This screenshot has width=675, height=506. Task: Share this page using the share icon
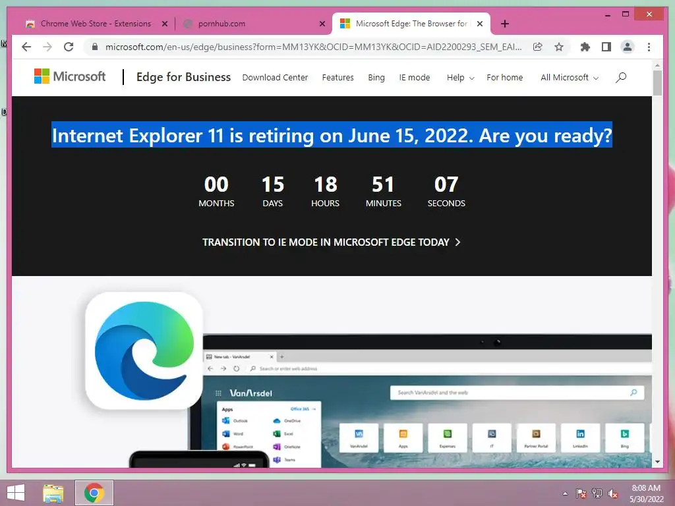(x=538, y=47)
